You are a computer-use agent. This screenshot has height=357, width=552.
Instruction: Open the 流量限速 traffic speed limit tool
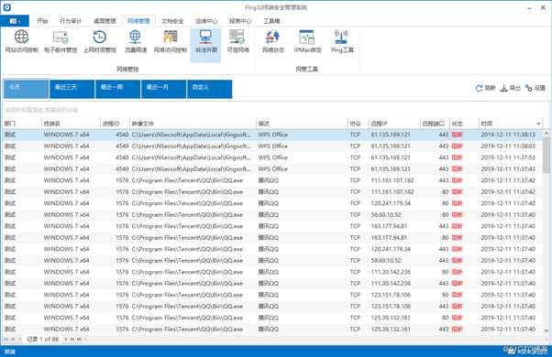[136, 41]
